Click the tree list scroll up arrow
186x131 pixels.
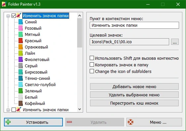tap(79, 16)
